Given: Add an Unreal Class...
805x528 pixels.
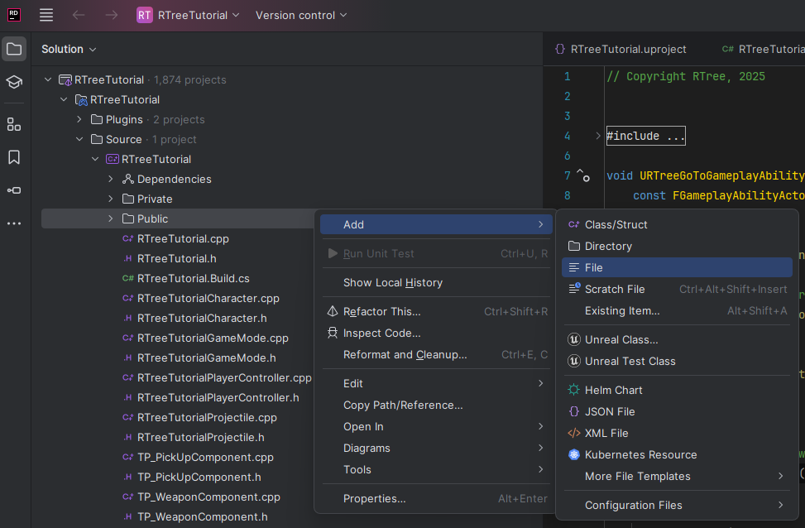Looking at the screenshot, I should pyautogui.click(x=677, y=339).
